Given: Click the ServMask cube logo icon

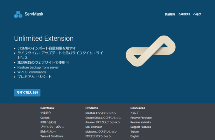Looking at the screenshot, I should click(18, 14).
